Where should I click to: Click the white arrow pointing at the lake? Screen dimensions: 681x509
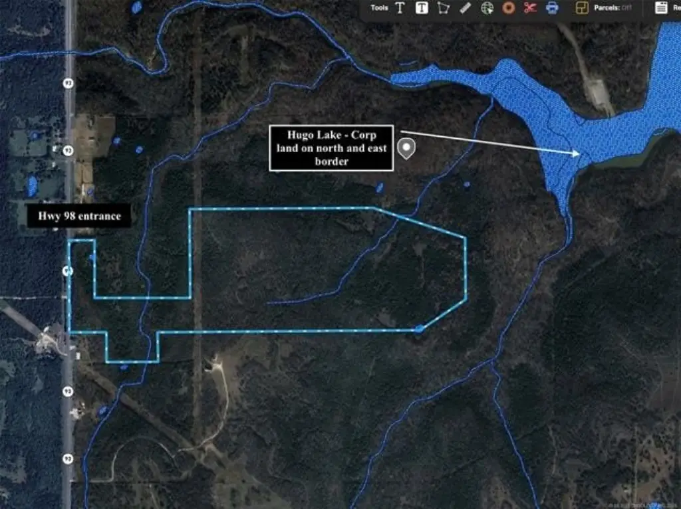pyautogui.click(x=492, y=142)
